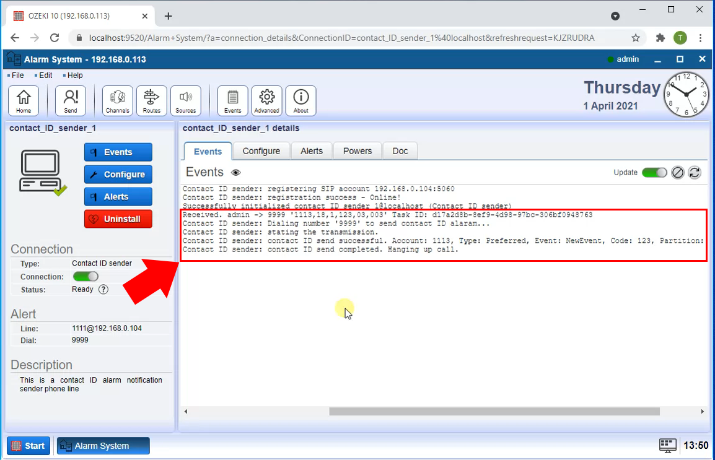
Task: Switch to the Configure tab
Action: tap(261, 150)
